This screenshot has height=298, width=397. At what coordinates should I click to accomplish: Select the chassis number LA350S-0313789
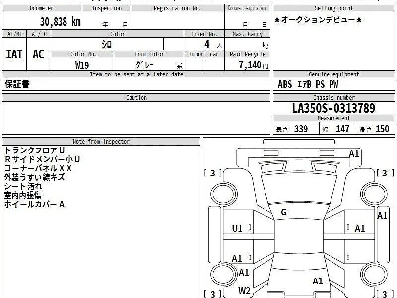pyautogui.click(x=333, y=108)
